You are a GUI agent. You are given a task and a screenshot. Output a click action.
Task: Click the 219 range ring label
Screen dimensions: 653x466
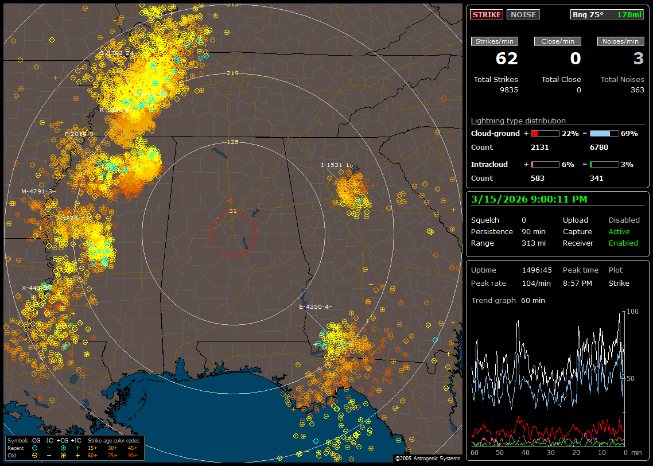pos(232,73)
